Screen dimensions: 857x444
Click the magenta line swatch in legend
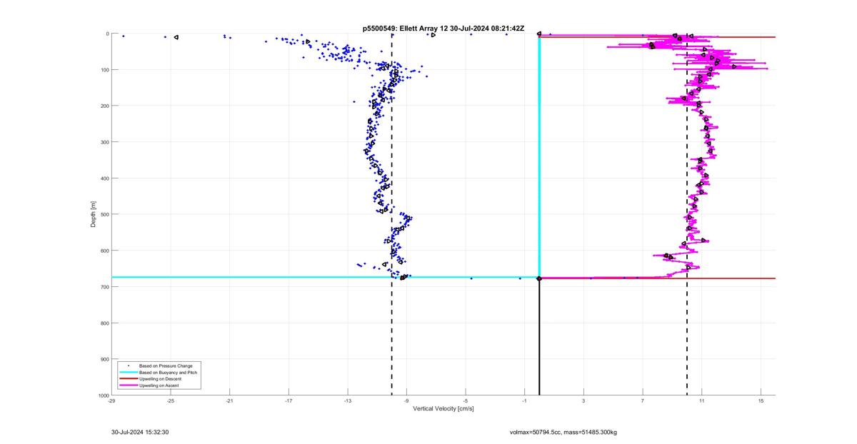point(128,385)
